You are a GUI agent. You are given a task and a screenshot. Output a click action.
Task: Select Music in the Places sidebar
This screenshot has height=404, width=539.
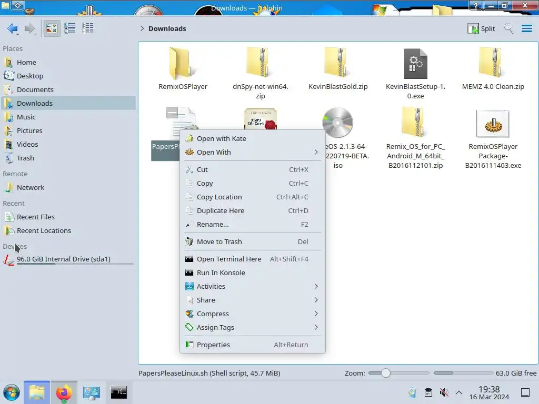(68, 117)
